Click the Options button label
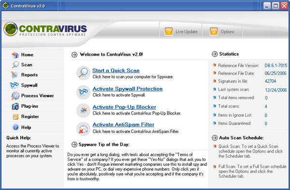This screenshot has height=190, width=290. click(x=228, y=31)
